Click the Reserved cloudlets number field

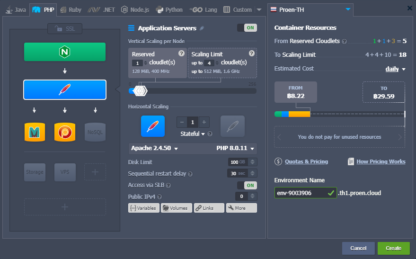(x=137, y=63)
